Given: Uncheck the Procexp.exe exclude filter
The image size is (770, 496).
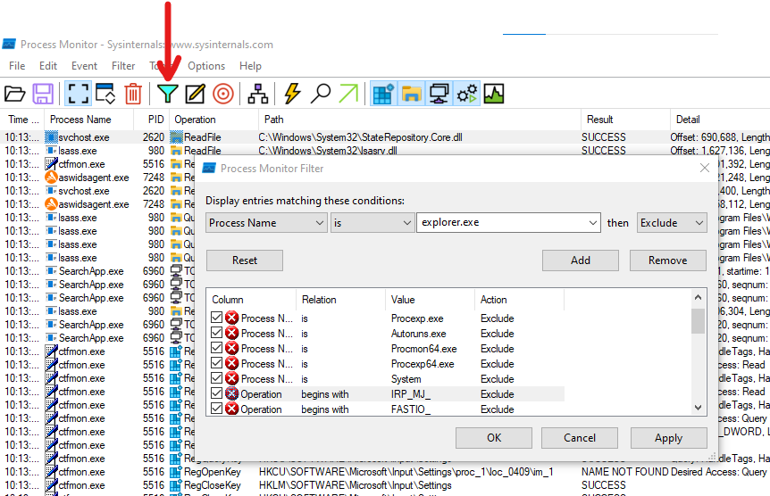Looking at the screenshot, I should tap(216, 318).
